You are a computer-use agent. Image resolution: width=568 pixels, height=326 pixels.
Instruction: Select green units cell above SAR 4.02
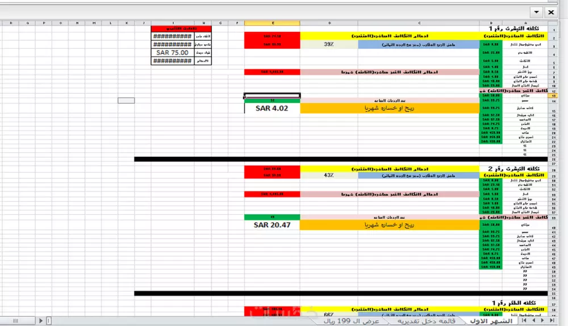272,101
